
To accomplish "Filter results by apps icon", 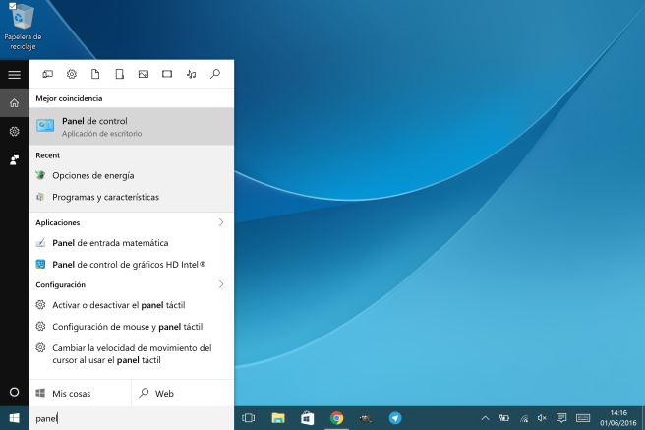I will click(48, 74).
